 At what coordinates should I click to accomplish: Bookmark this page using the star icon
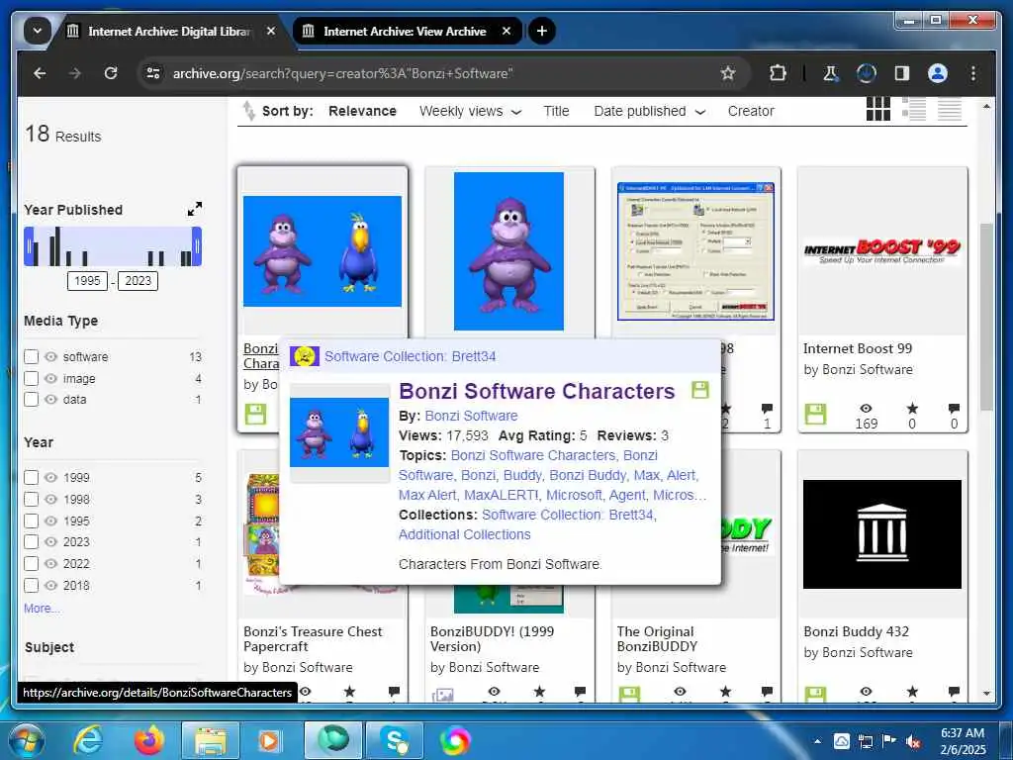coord(728,73)
